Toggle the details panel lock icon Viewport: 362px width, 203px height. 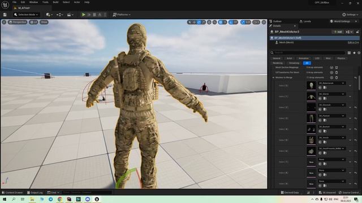[357, 32]
